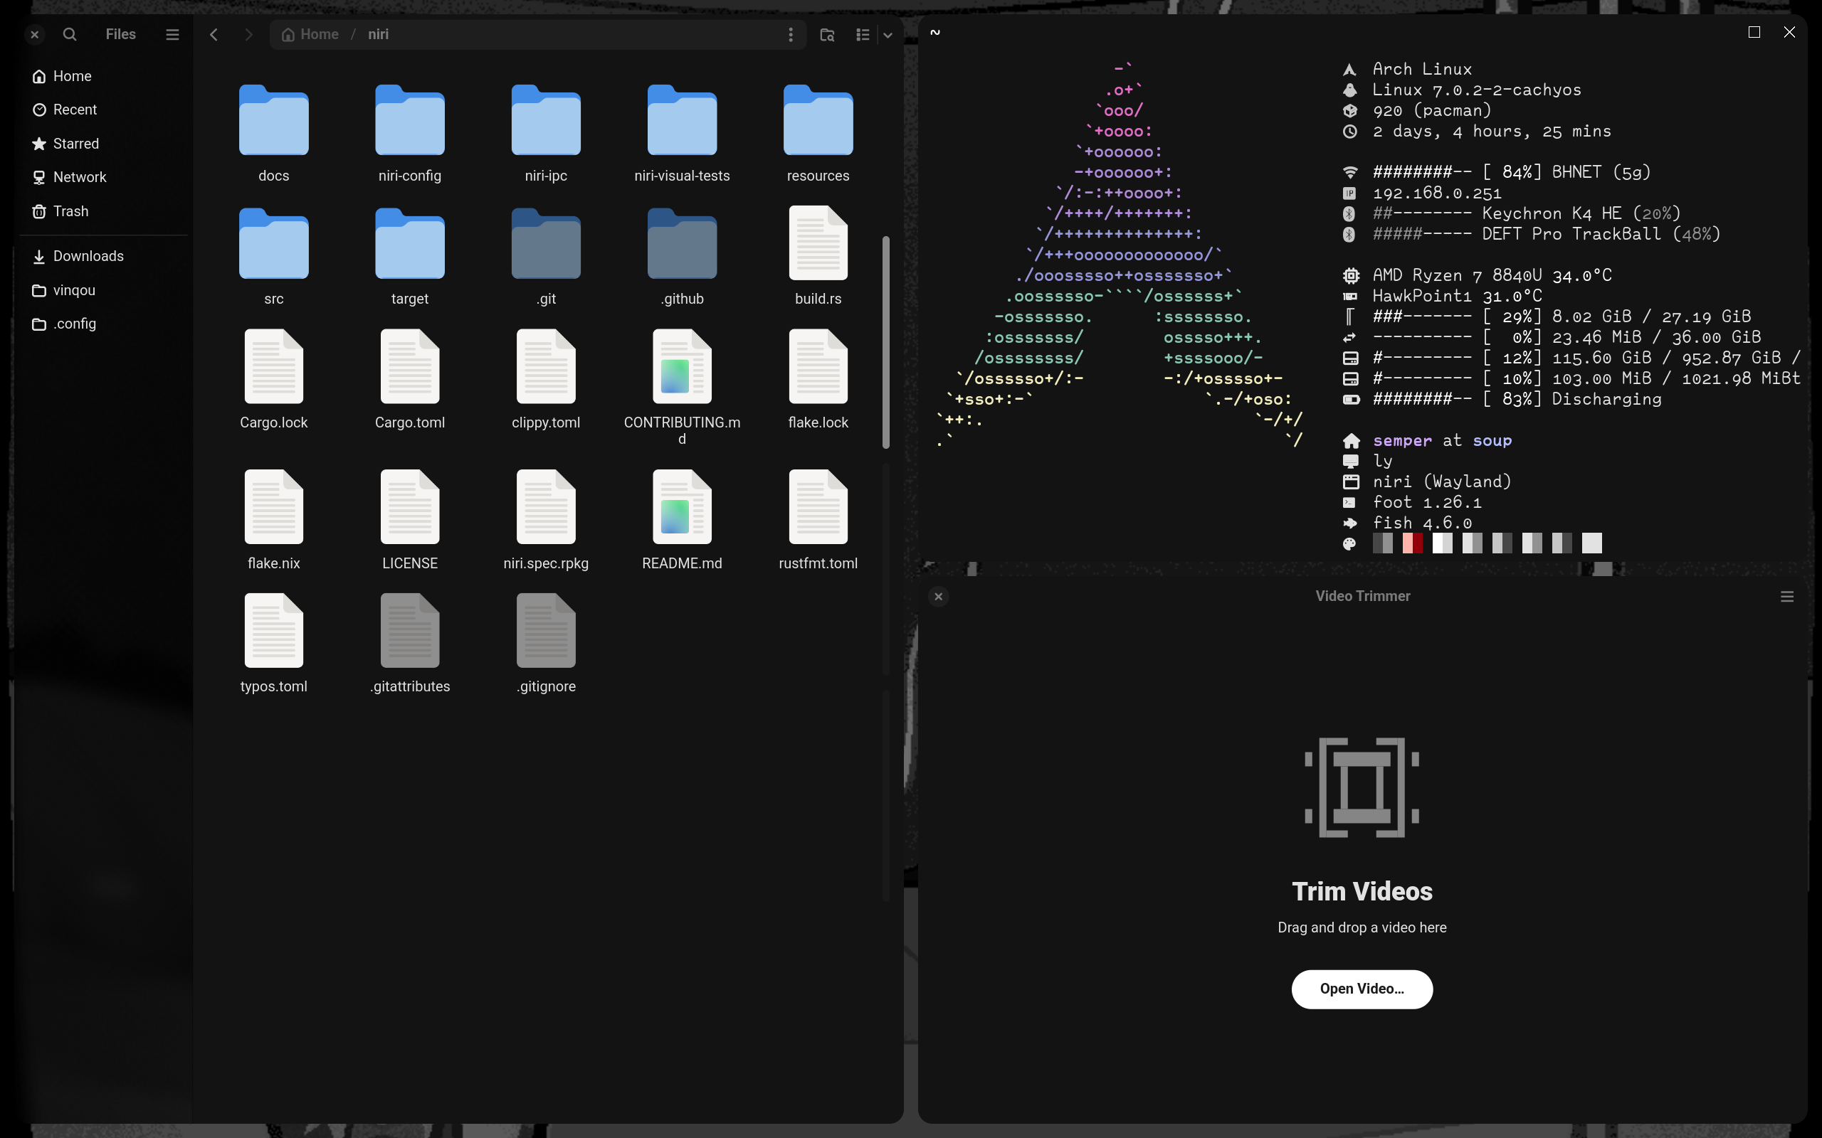Open search in Files window
The width and height of the screenshot is (1822, 1138).
coord(69,35)
